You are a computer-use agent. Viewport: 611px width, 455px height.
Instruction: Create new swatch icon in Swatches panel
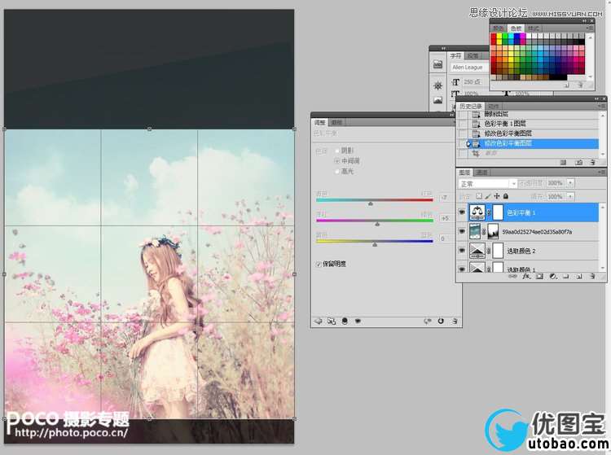(566, 85)
